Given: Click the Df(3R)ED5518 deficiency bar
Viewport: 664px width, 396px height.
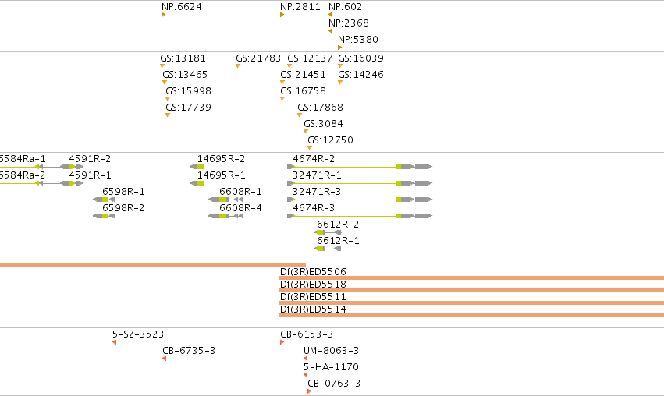Looking at the screenshot, I should [x=471, y=291].
